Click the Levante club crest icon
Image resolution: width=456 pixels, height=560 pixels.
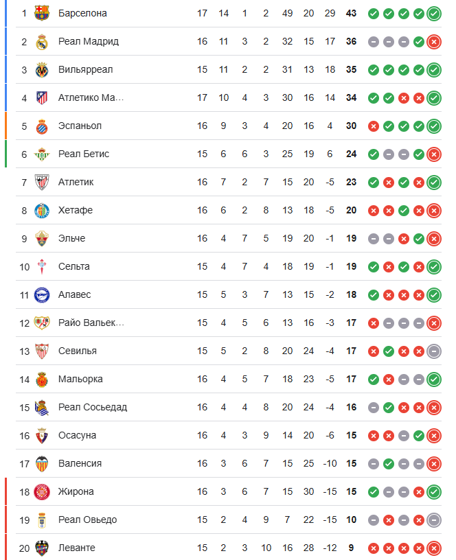point(42,548)
